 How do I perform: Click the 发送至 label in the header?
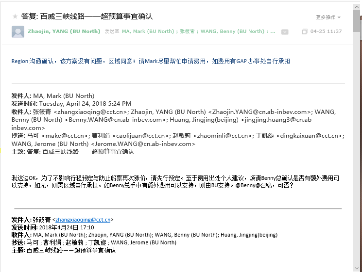[x=112, y=32]
